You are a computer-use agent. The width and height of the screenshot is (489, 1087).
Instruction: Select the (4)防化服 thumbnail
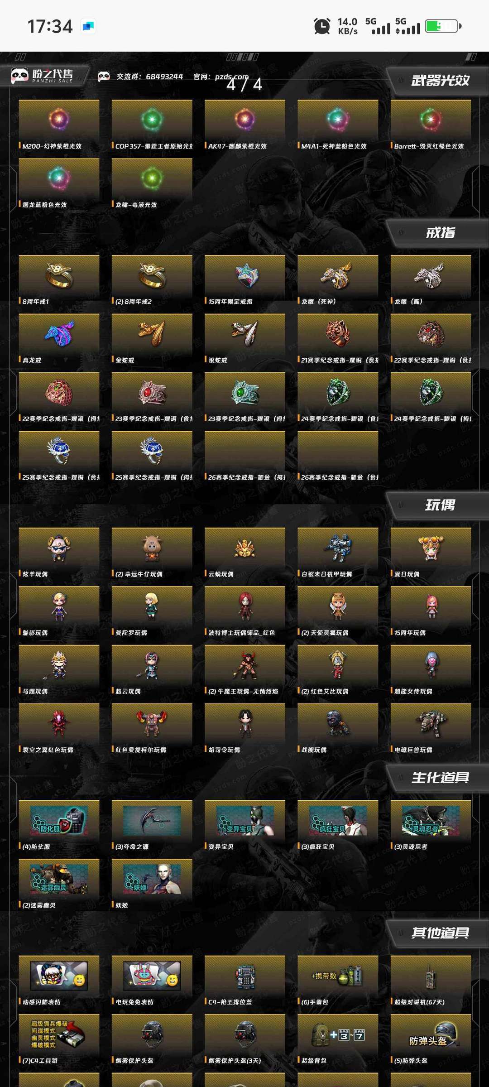(59, 821)
